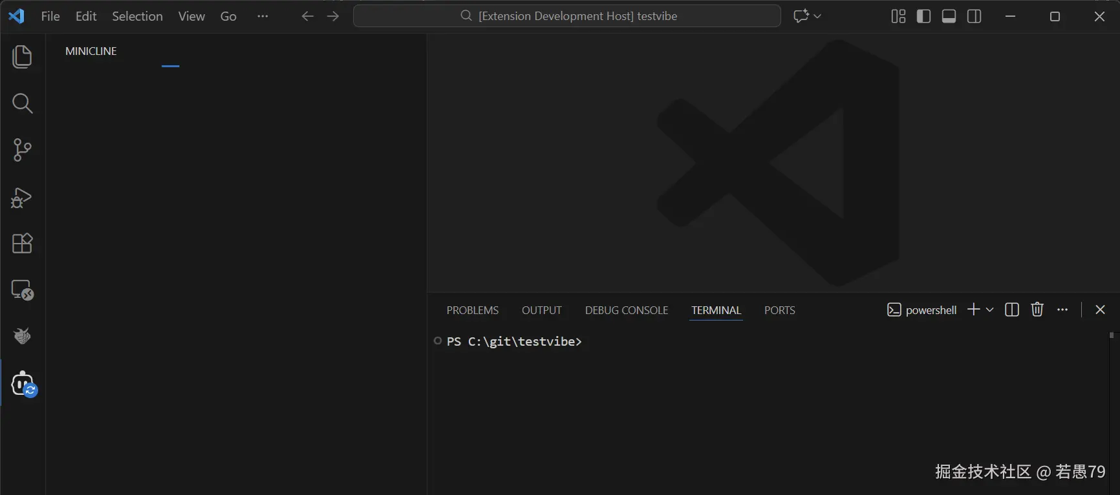Close the terminal panel
The width and height of the screenshot is (1120, 495).
tap(1100, 310)
